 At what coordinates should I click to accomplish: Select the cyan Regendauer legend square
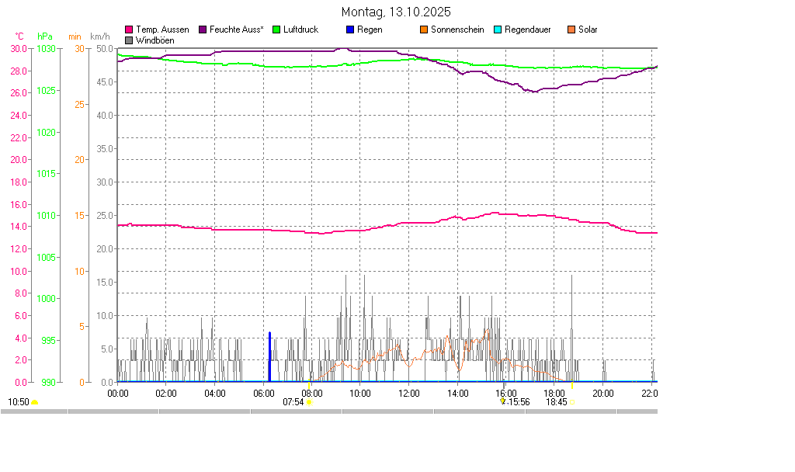click(x=498, y=29)
